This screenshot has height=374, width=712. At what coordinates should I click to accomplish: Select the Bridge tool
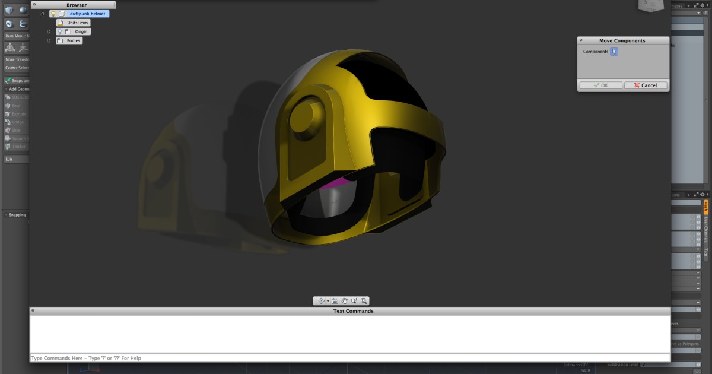15,122
